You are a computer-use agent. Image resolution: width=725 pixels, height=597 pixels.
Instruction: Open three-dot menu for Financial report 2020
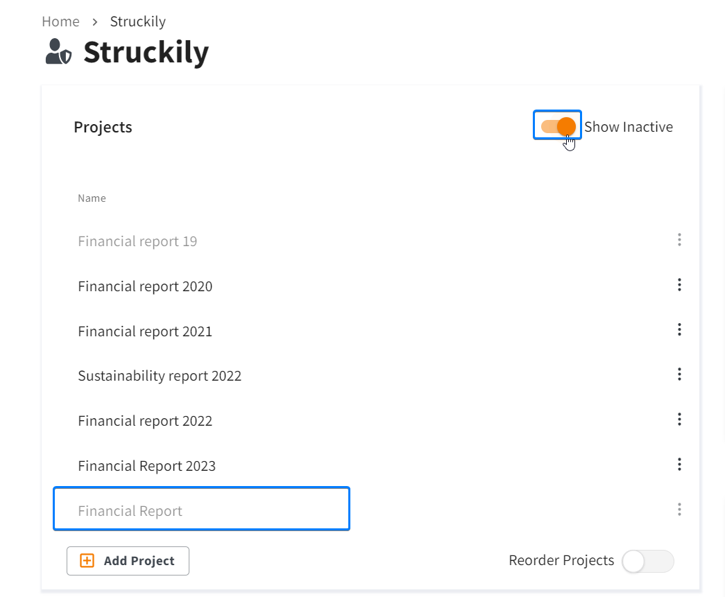(x=679, y=285)
